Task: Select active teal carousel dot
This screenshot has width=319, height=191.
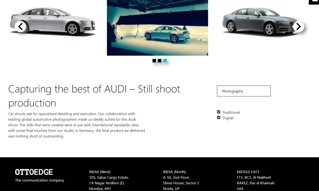Action: [x=165, y=61]
